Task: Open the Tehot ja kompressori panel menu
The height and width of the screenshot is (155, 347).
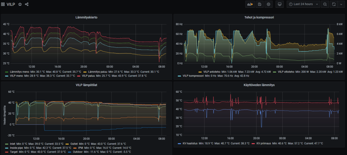Action: pos(259,17)
